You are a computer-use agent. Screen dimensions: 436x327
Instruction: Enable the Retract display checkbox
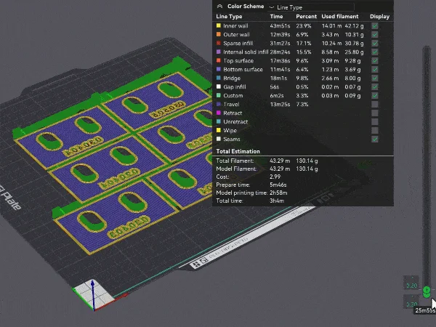[x=374, y=113]
